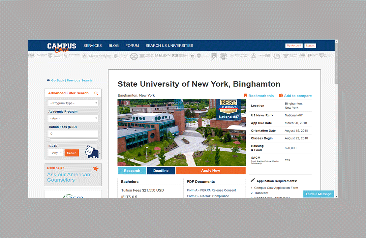The height and width of the screenshot is (238, 366).
Task: Click the scrollbar down arrow
Action: click(x=336, y=196)
